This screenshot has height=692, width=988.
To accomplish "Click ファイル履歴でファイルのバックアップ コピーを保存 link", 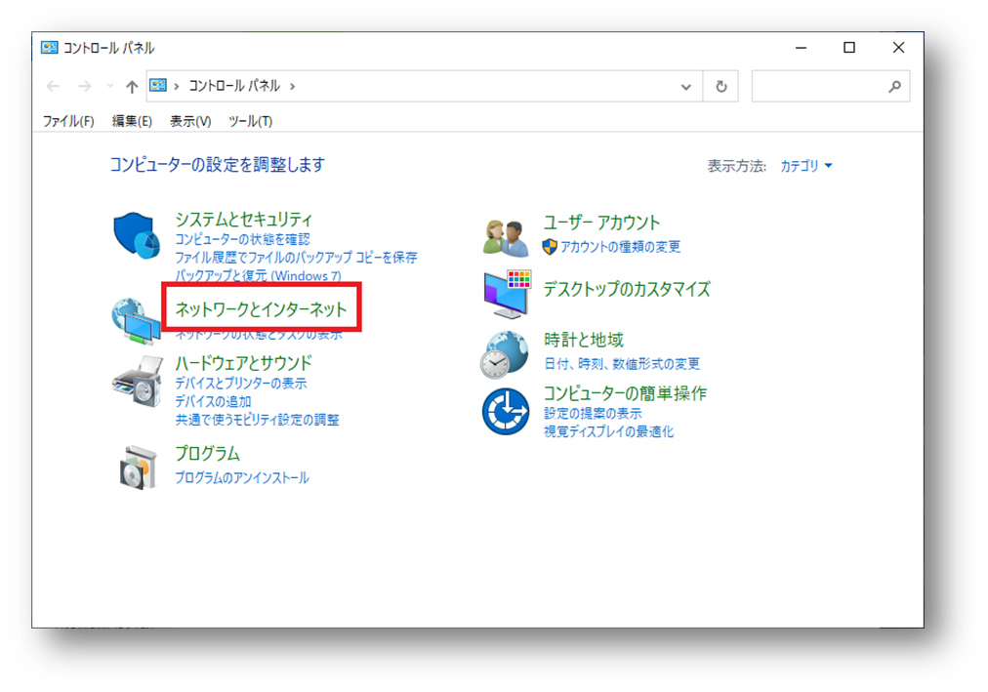I will [296, 258].
